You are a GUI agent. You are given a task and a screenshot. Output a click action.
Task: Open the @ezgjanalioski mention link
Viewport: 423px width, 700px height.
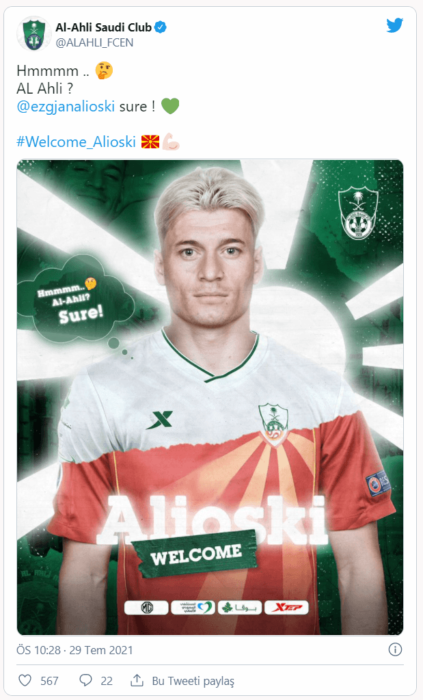tap(66, 106)
